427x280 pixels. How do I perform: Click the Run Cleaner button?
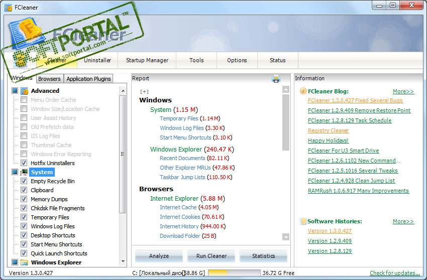(211, 256)
